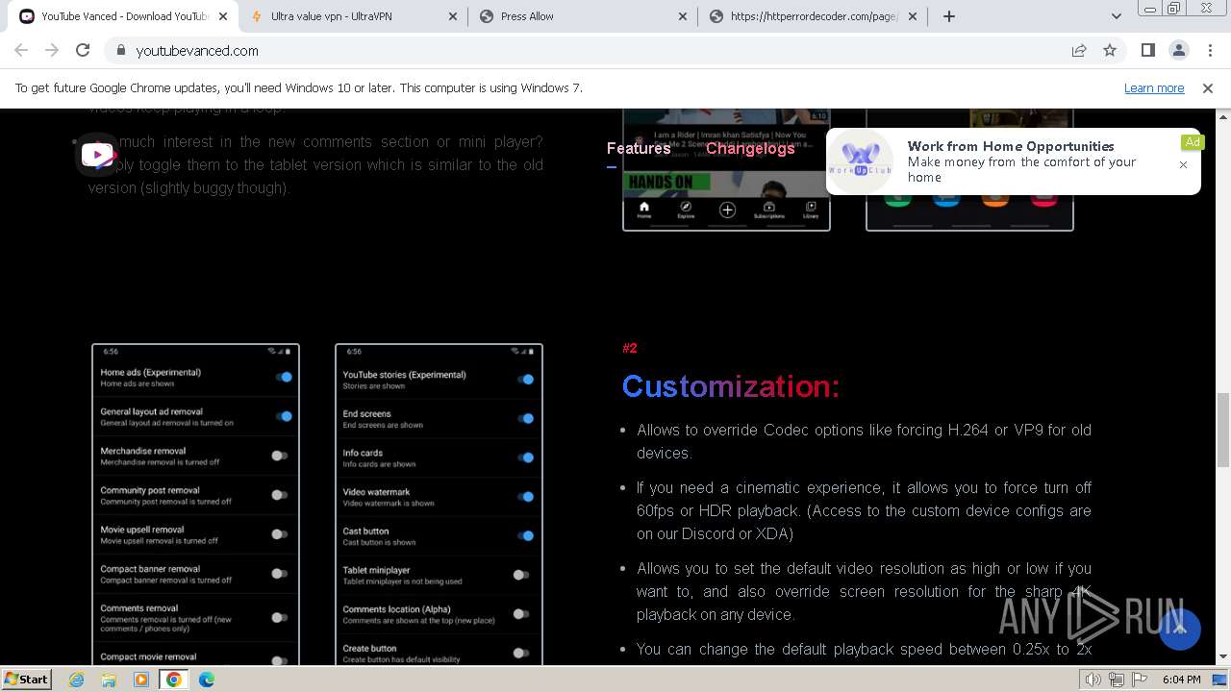Jump to the Changelogs section
Screen dimensions: 1231x692
(750, 148)
